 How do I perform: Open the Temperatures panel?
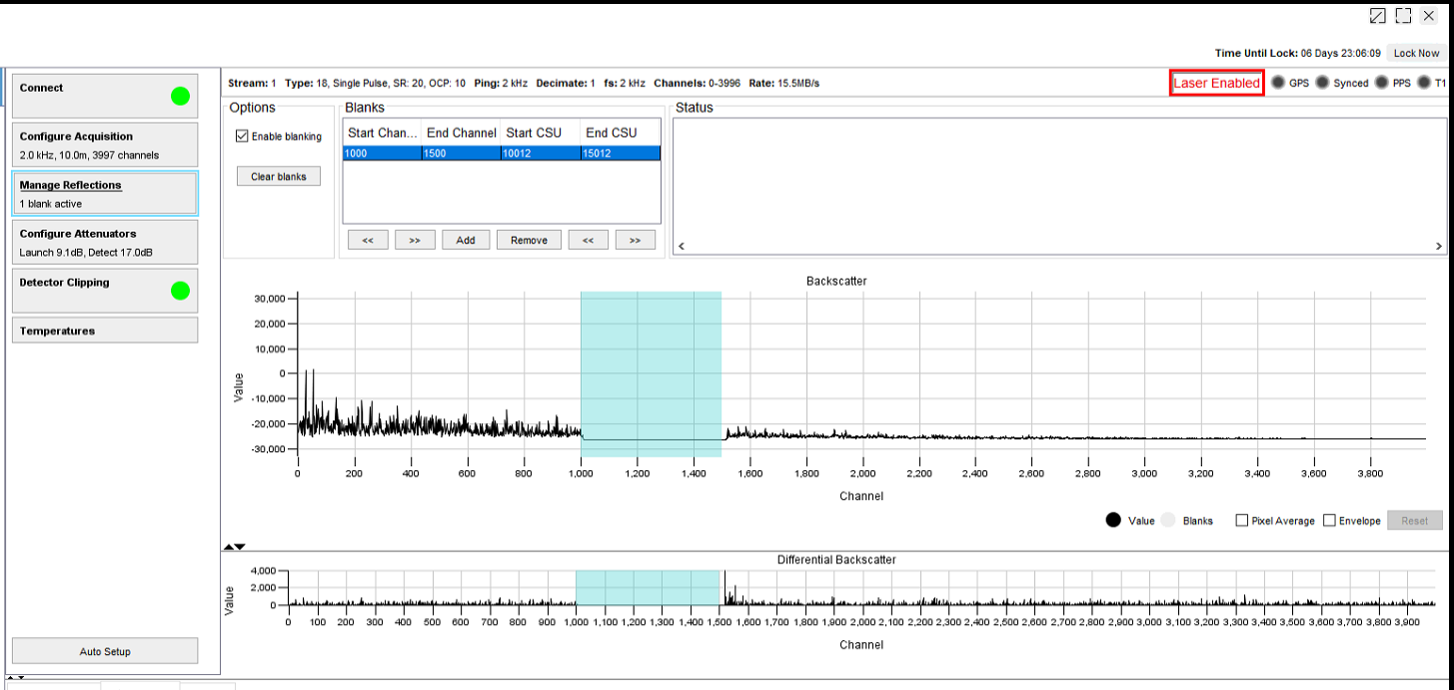pyautogui.click(x=105, y=331)
